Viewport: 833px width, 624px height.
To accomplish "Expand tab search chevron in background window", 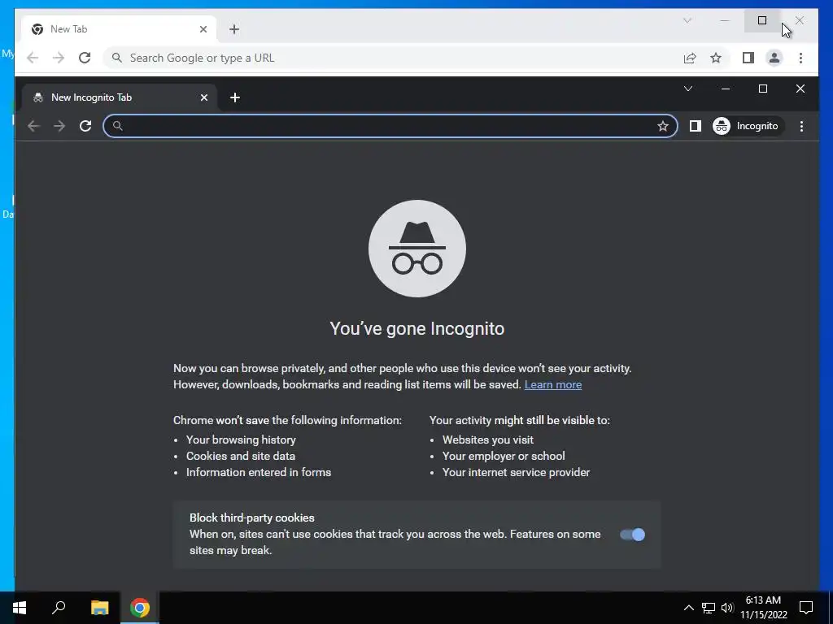I will click(x=687, y=20).
